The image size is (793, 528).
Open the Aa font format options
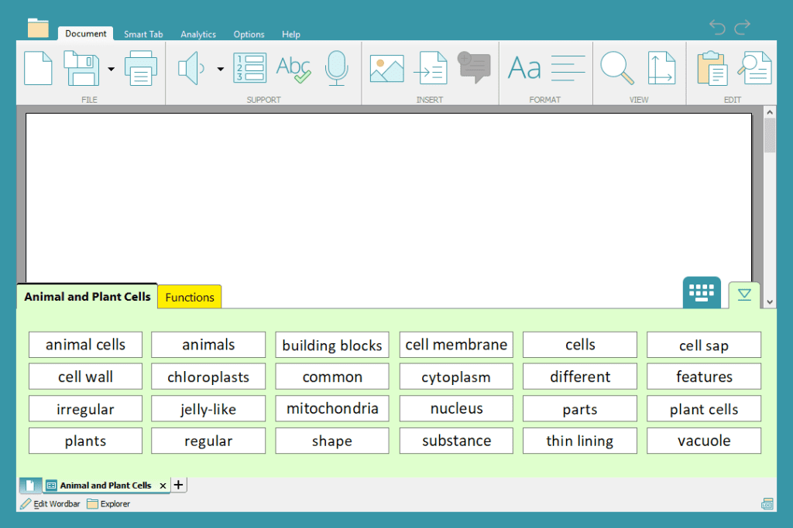click(524, 68)
